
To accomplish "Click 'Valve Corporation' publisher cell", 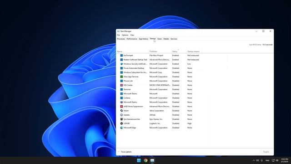I will coord(156,111).
